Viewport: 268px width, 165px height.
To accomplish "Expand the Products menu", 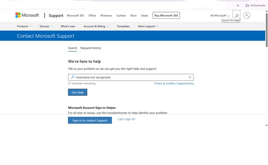I will (x=24, y=26).
